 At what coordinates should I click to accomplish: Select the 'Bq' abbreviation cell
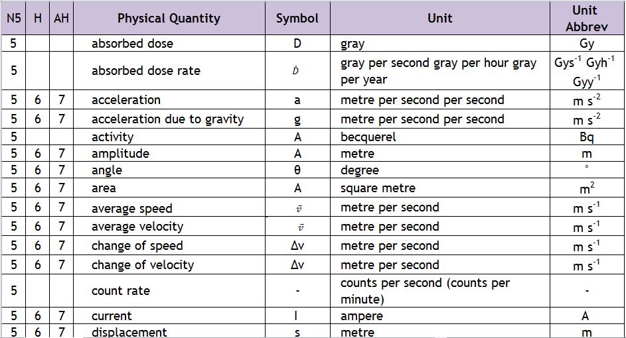tap(587, 137)
